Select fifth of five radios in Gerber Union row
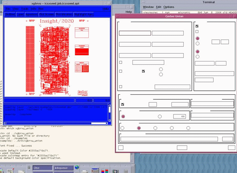 (188, 128)
